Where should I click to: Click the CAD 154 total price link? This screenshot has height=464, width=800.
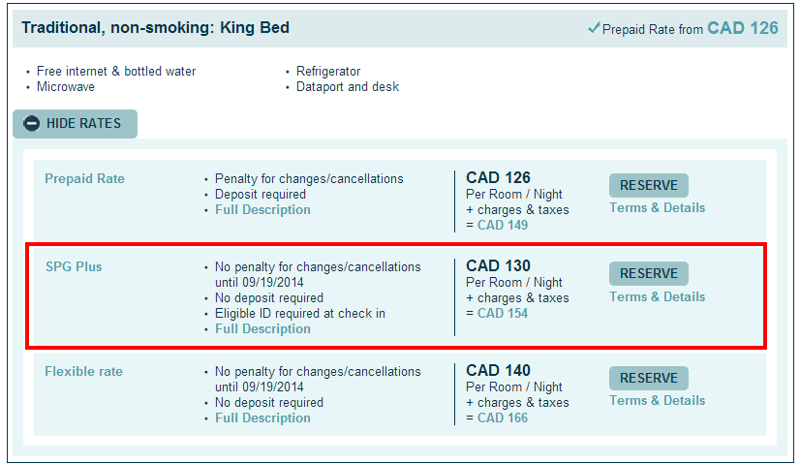[x=503, y=314]
